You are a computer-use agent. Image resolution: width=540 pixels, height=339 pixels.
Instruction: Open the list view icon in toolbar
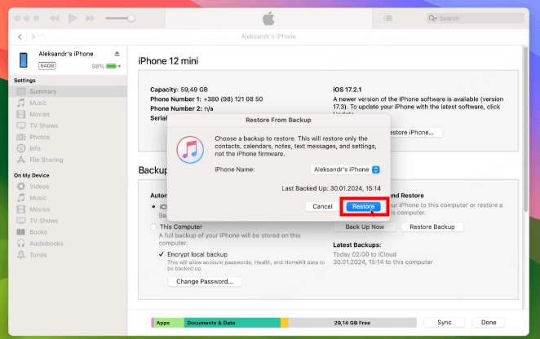(x=387, y=18)
